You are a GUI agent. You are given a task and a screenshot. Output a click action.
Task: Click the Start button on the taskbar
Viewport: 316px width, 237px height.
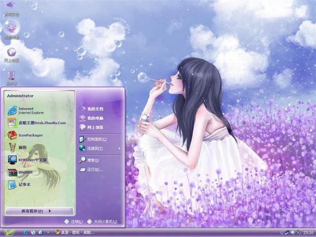click(9, 233)
